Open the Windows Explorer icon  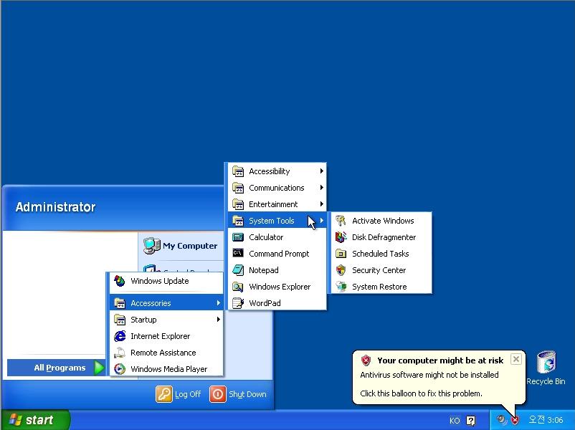[x=238, y=287]
